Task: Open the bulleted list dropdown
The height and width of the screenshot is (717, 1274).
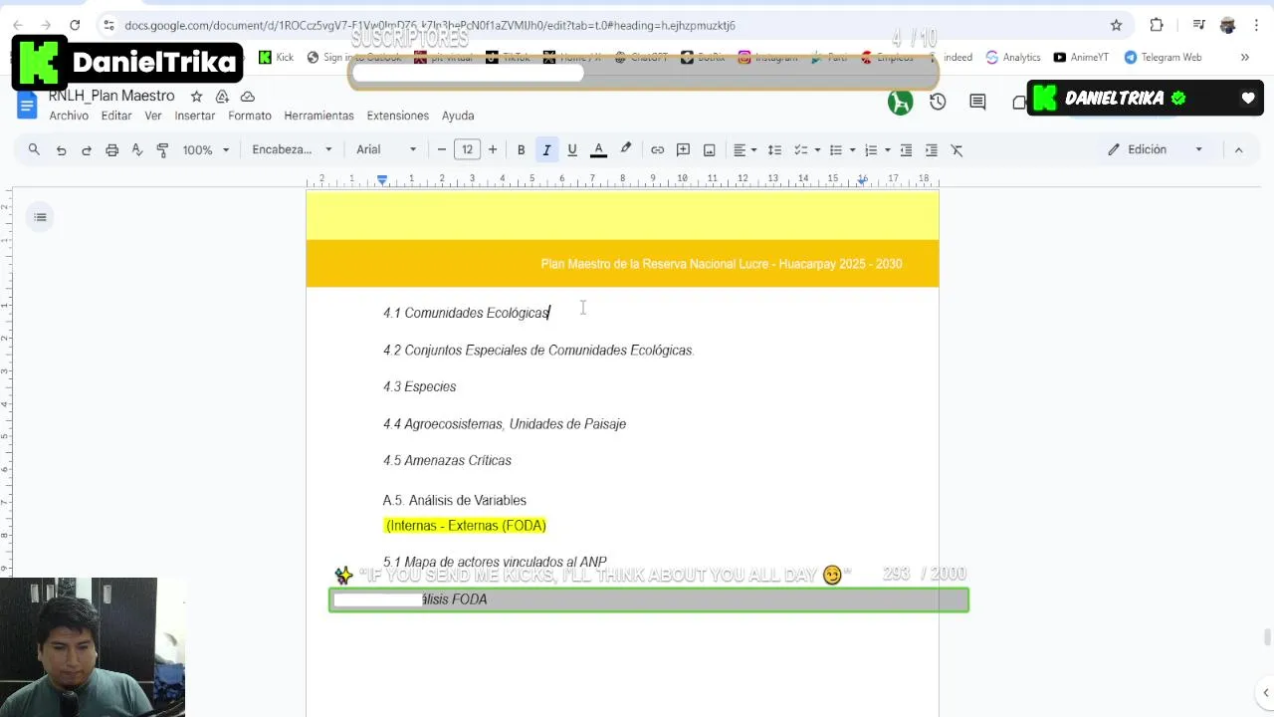Action: coord(841,149)
